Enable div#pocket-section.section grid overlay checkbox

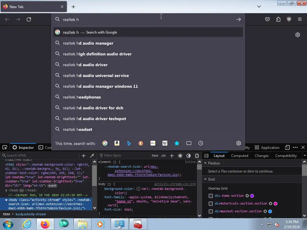211,211
